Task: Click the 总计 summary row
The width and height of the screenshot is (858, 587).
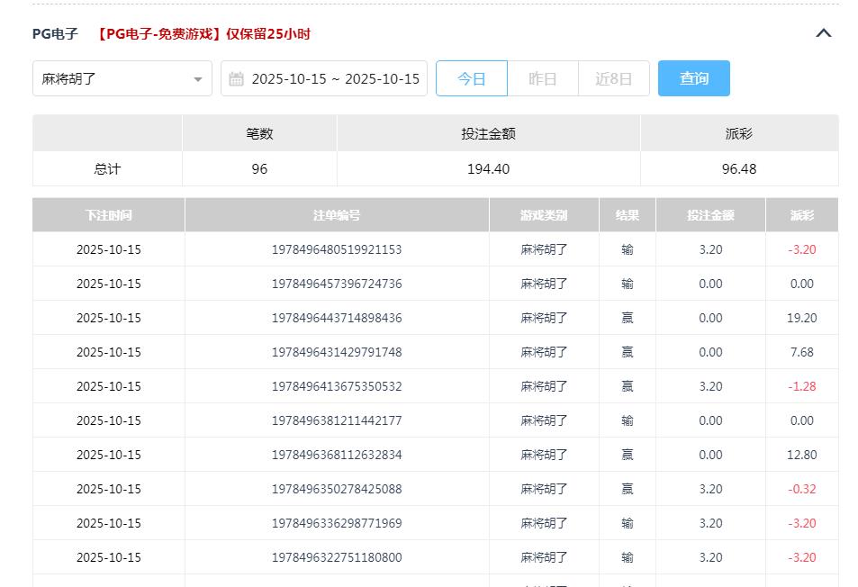Action: point(108,168)
